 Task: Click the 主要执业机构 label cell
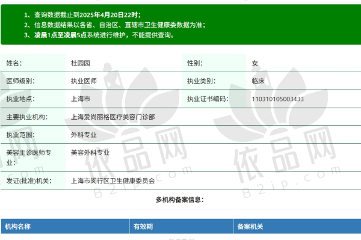(33, 117)
